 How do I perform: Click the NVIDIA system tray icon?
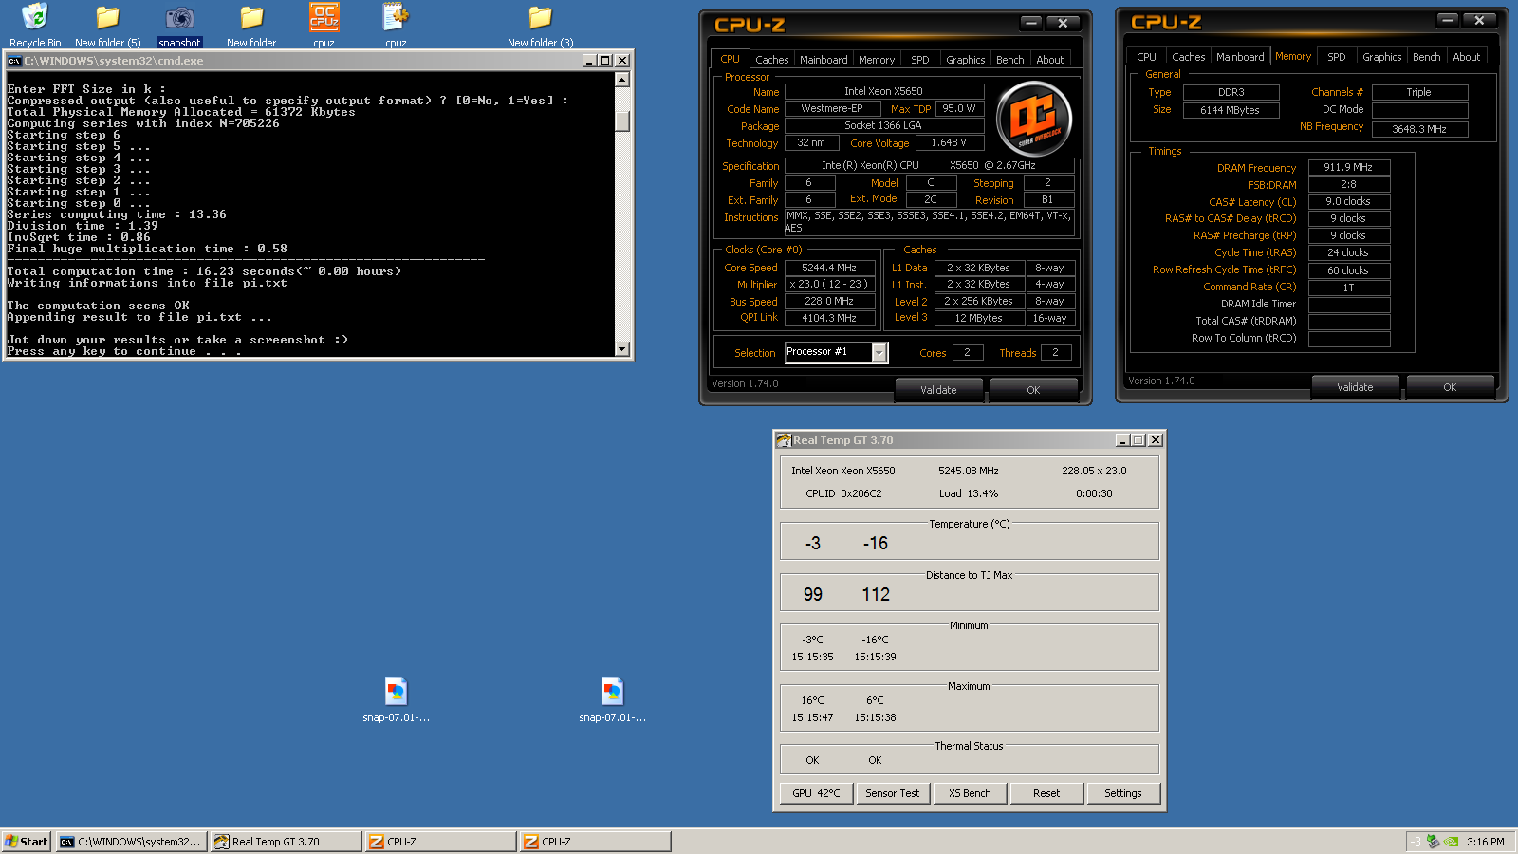pyautogui.click(x=1451, y=842)
